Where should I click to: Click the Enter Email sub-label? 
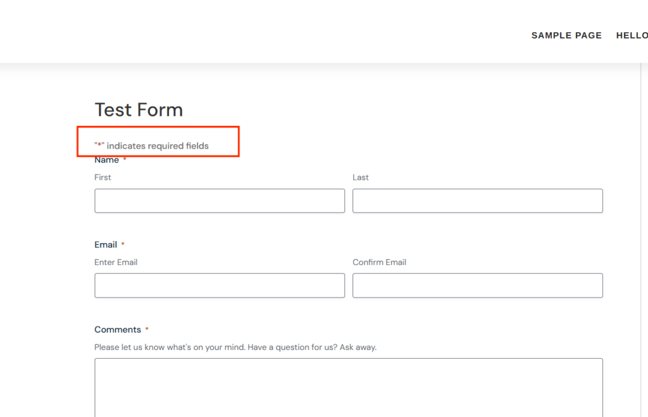(116, 262)
